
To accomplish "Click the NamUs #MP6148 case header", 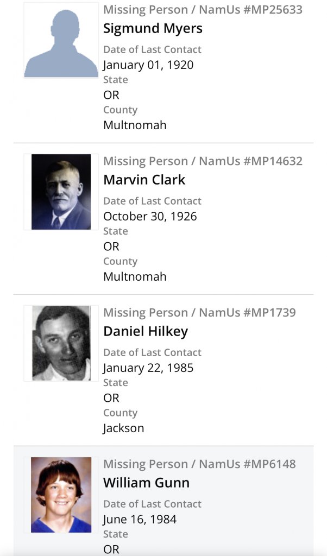I will click(x=199, y=464).
